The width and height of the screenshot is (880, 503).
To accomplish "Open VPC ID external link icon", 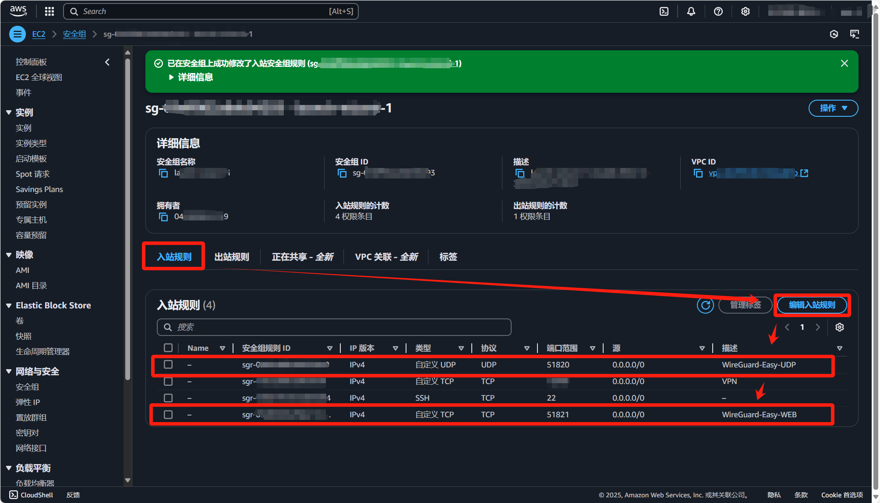I will point(804,173).
